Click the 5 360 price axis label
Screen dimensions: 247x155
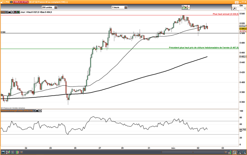(242, 102)
